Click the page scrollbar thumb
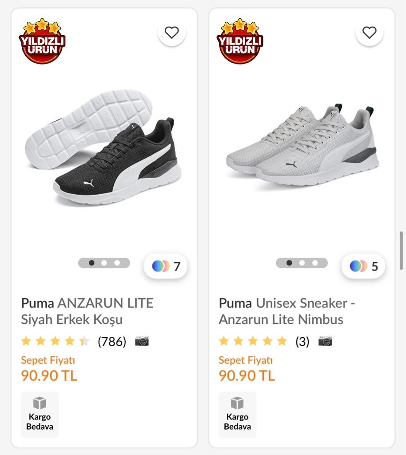Screen dimensions: 406x455 [401, 251]
